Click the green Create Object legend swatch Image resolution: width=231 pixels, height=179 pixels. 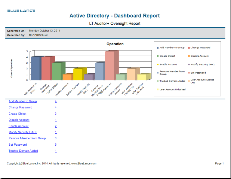[158, 56]
